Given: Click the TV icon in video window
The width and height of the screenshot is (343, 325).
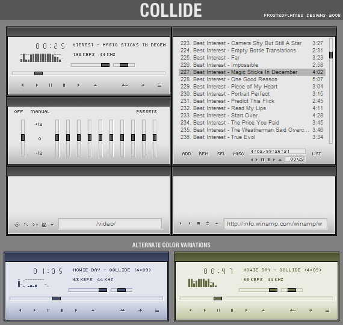Looking at the screenshot, I should 44,224.
